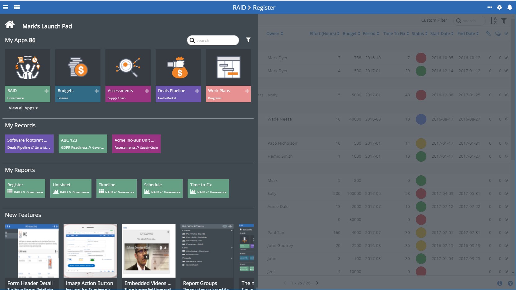Open the help question mark icon

pyautogui.click(x=510, y=283)
